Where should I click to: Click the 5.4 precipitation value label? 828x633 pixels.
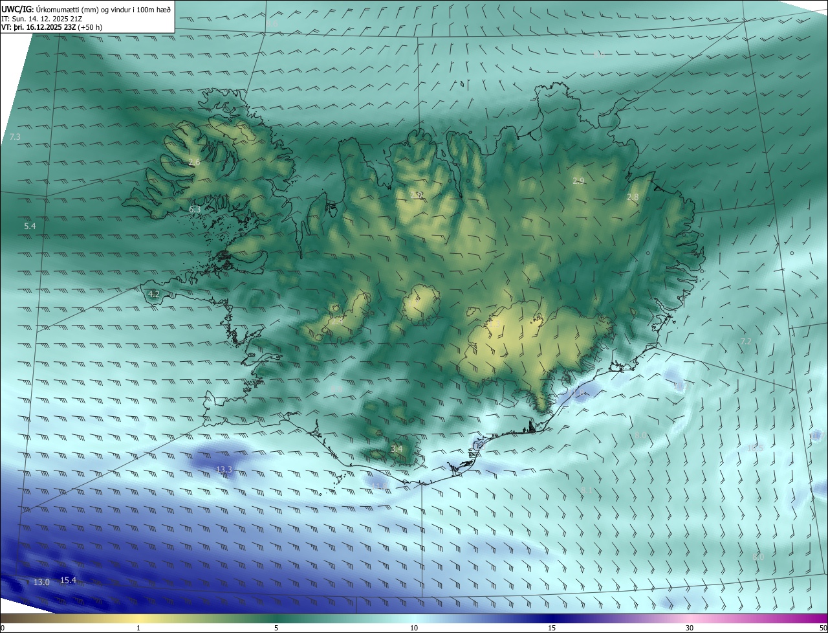(x=30, y=226)
